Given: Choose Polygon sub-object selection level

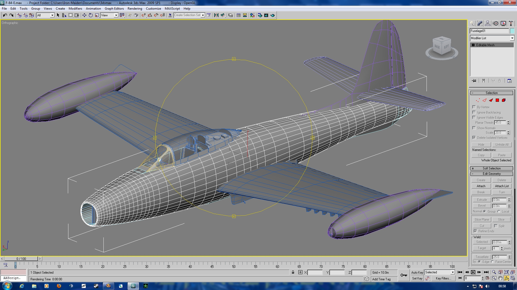Looking at the screenshot, I should [x=497, y=100].
